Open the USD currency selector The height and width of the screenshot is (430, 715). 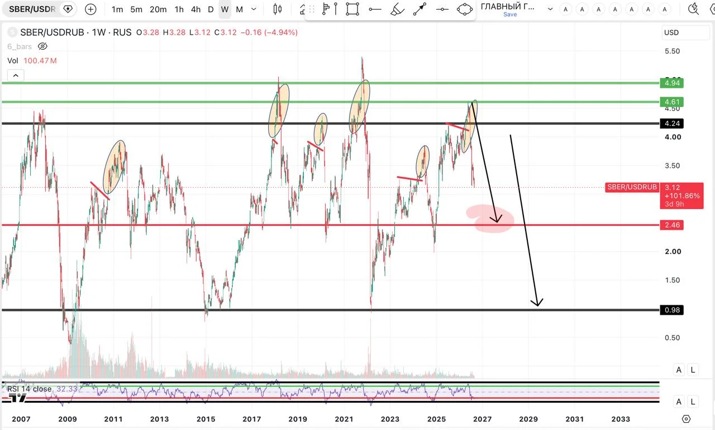pyautogui.click(x=685, y=32)
